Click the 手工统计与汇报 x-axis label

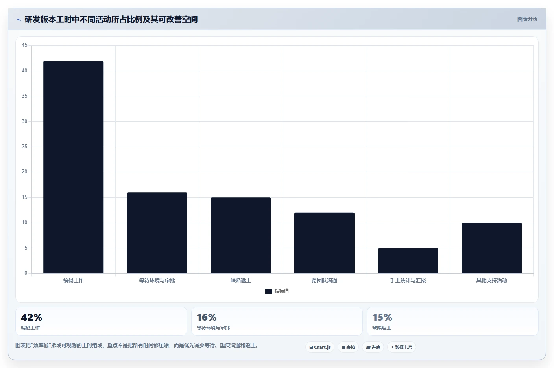[408, 280]
